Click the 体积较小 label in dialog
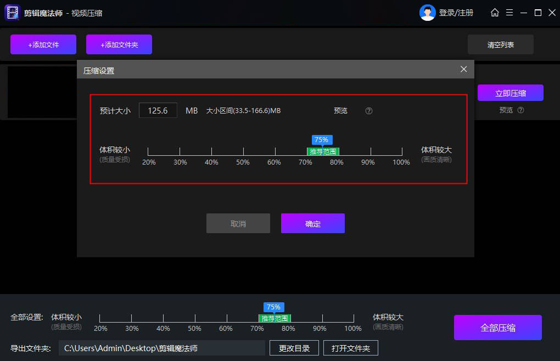The image size is (560, 361). (115, 150)
